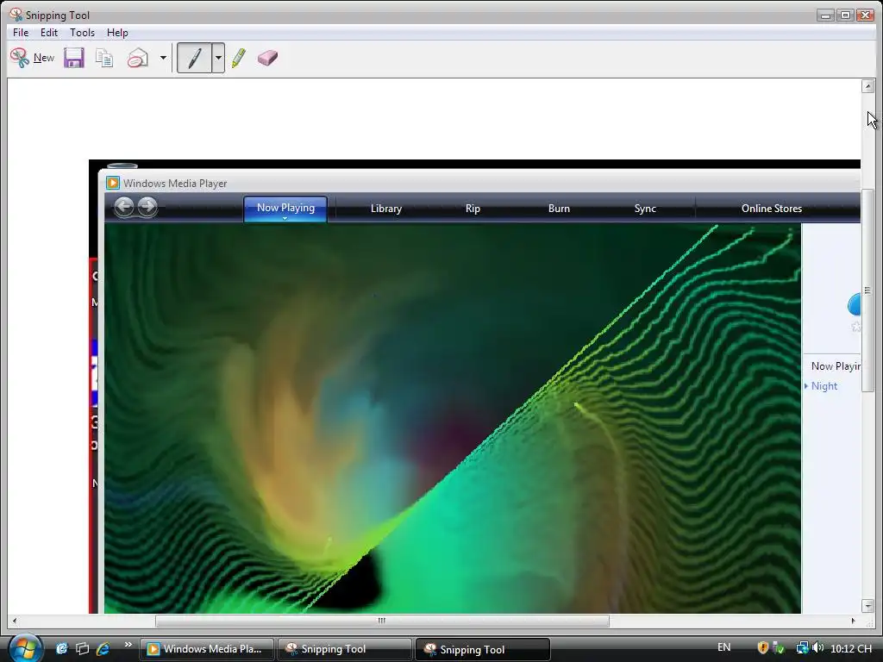The height and width of the screenshot is (662, 883).
Task: Click the Library tab in the snip
Action: 386,209
